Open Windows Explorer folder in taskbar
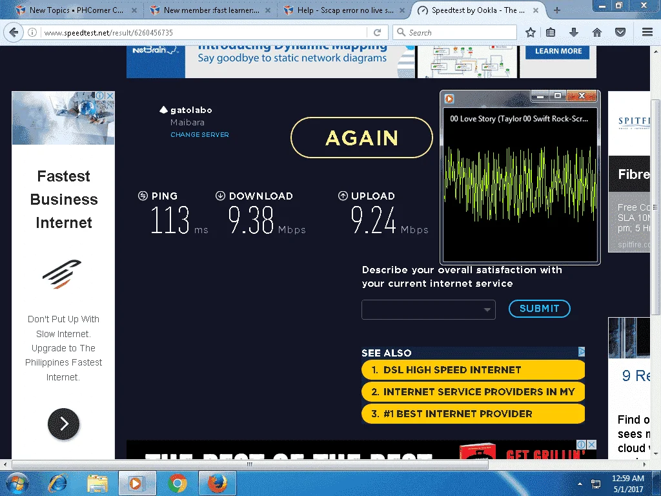This screenshot has width=661, height=496. [97, 483]
